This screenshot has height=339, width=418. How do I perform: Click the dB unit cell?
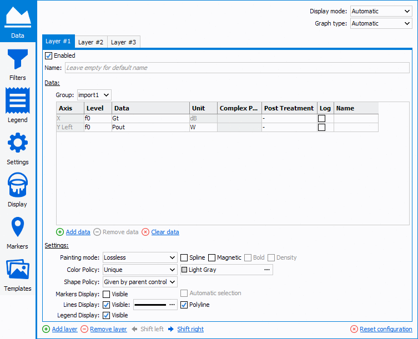coord(203,118)
